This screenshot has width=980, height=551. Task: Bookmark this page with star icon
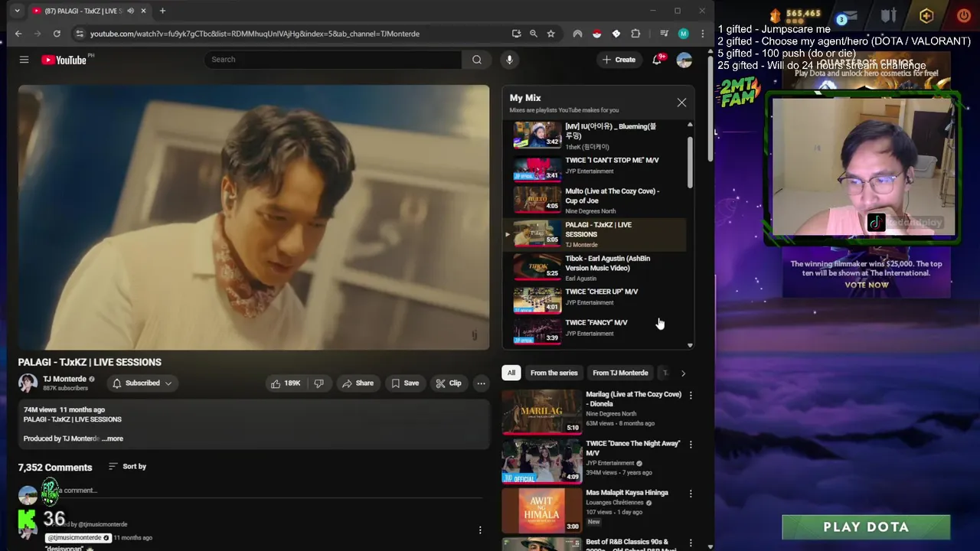[550, 34]
